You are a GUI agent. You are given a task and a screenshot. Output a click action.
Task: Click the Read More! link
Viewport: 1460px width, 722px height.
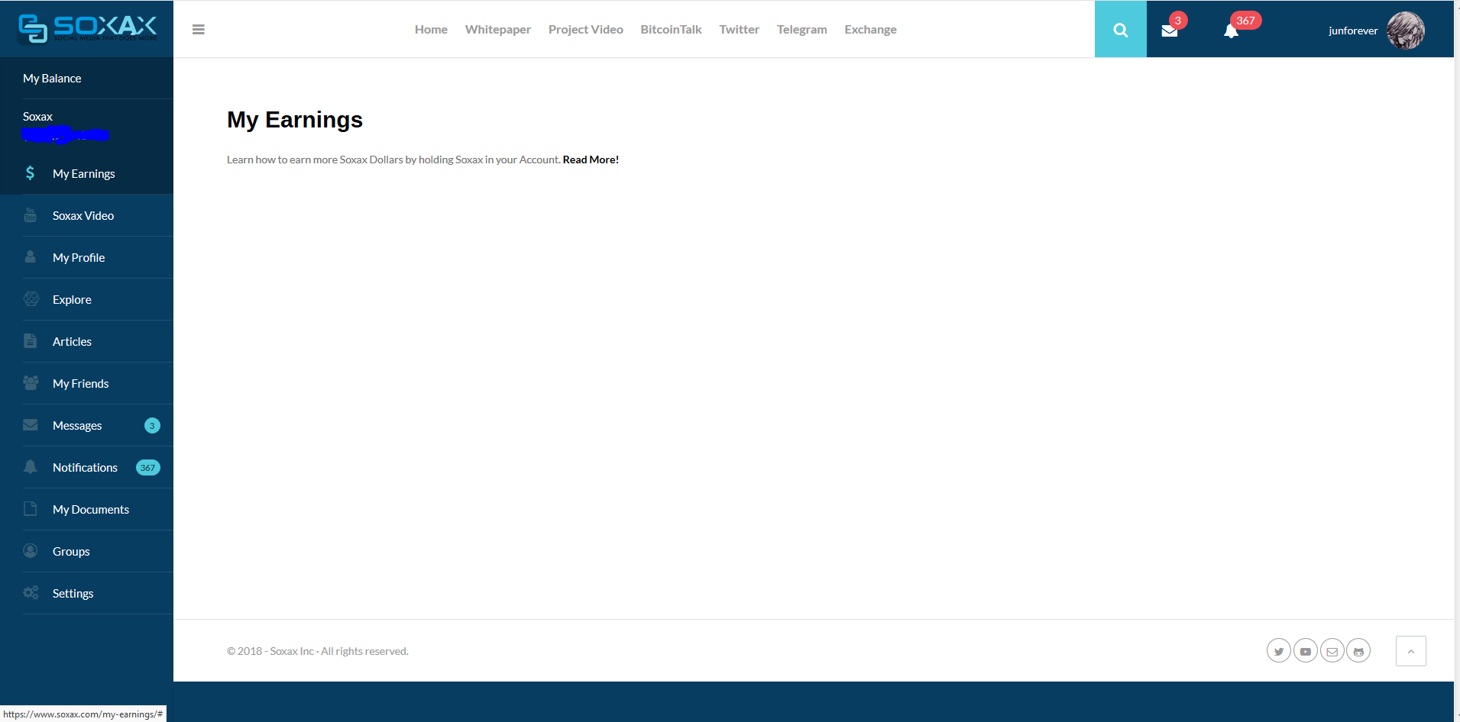pos(591,160)
